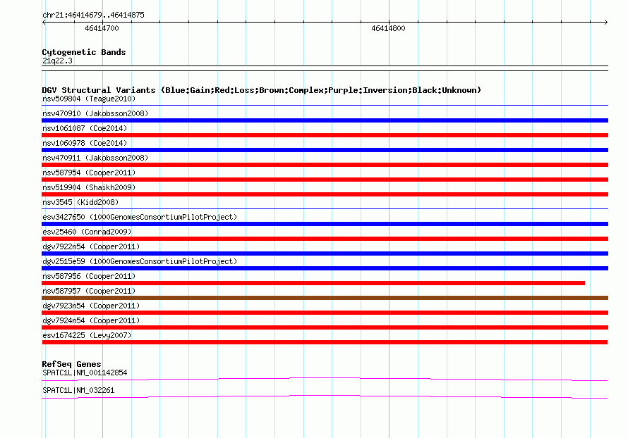Click the brown complex bar under nsv587957
Image resolution: width=628 pixels, height=438 pixels.
point(325,298)
